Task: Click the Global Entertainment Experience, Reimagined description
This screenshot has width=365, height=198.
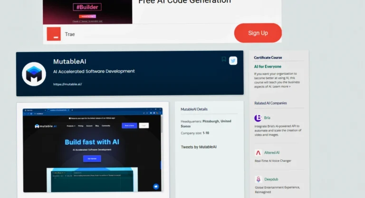Action: click(x=277, y=189)
